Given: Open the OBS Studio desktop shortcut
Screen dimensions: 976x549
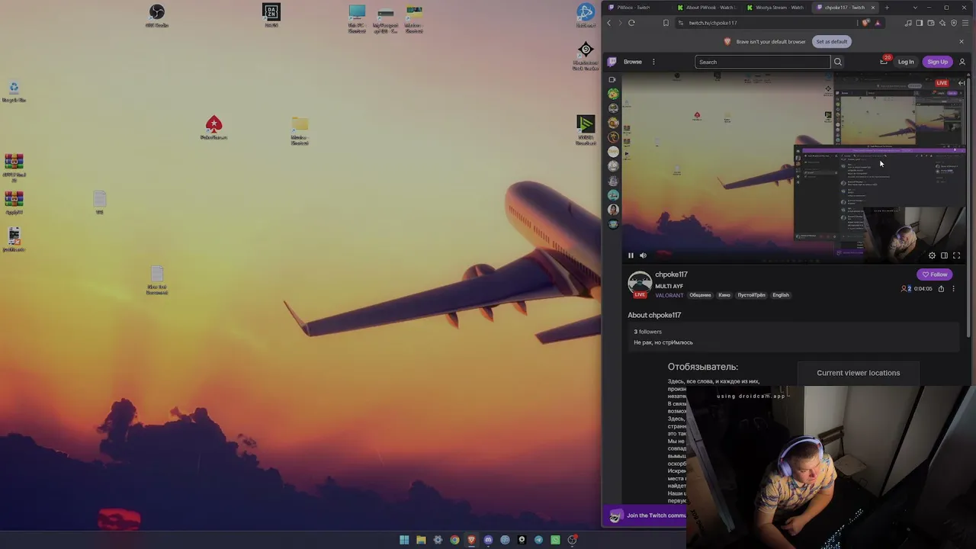Looking at the screenshot, I should (x=156, y=15).
